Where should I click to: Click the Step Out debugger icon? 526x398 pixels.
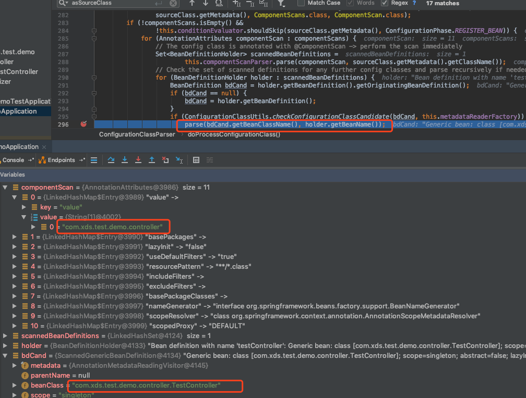(x=152, y=160)
